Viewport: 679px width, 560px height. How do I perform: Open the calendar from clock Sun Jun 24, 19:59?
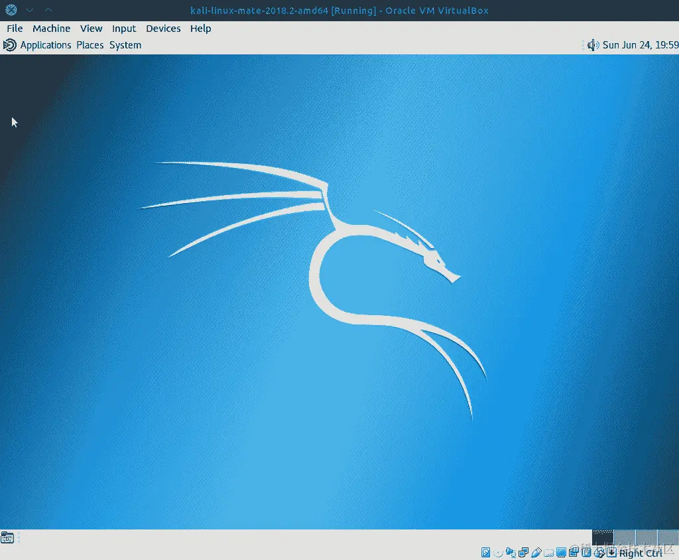(641, 45)
